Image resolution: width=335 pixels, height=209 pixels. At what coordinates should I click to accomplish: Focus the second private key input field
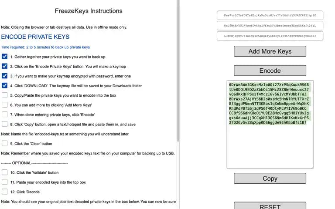pyautogui.click(x=270, y=26)
